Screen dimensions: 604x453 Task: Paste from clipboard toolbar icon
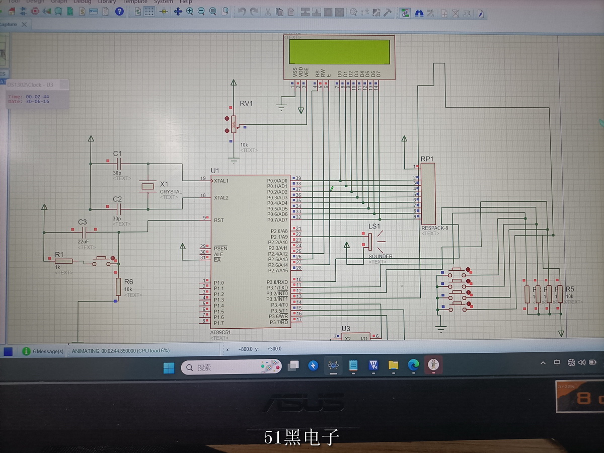[x=291, y=12]
